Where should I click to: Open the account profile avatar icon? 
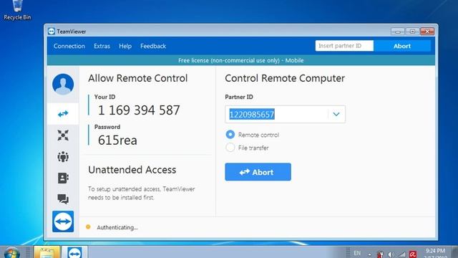[63, 85]
